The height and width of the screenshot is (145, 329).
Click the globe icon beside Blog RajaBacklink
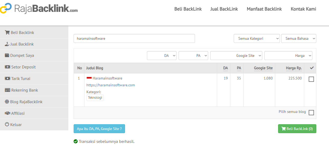tap(7, 102)
